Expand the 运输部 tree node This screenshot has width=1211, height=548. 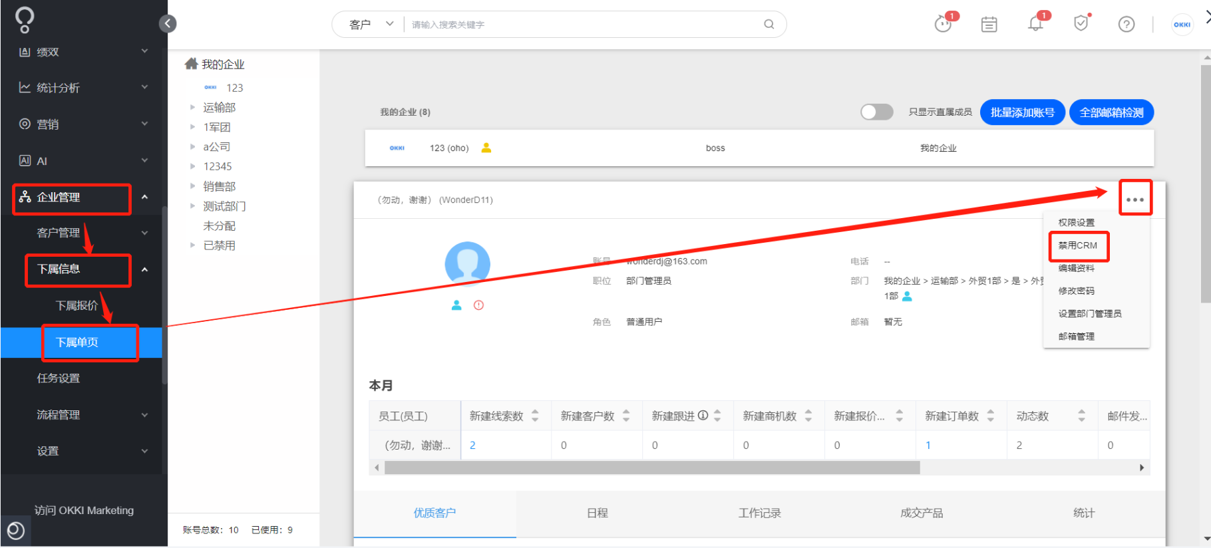tap(192, 107)
